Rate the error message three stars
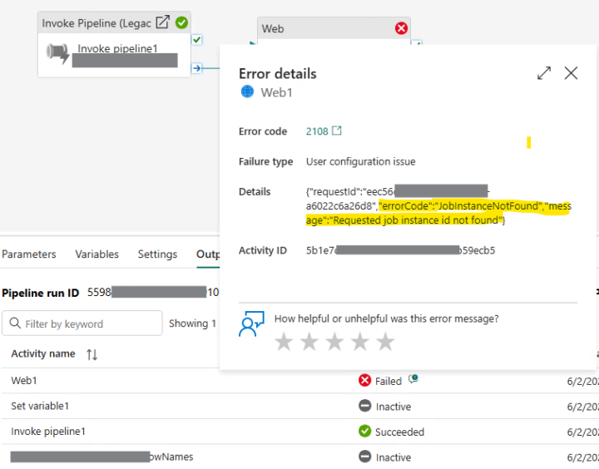599x469 pixels. [334, 342]
